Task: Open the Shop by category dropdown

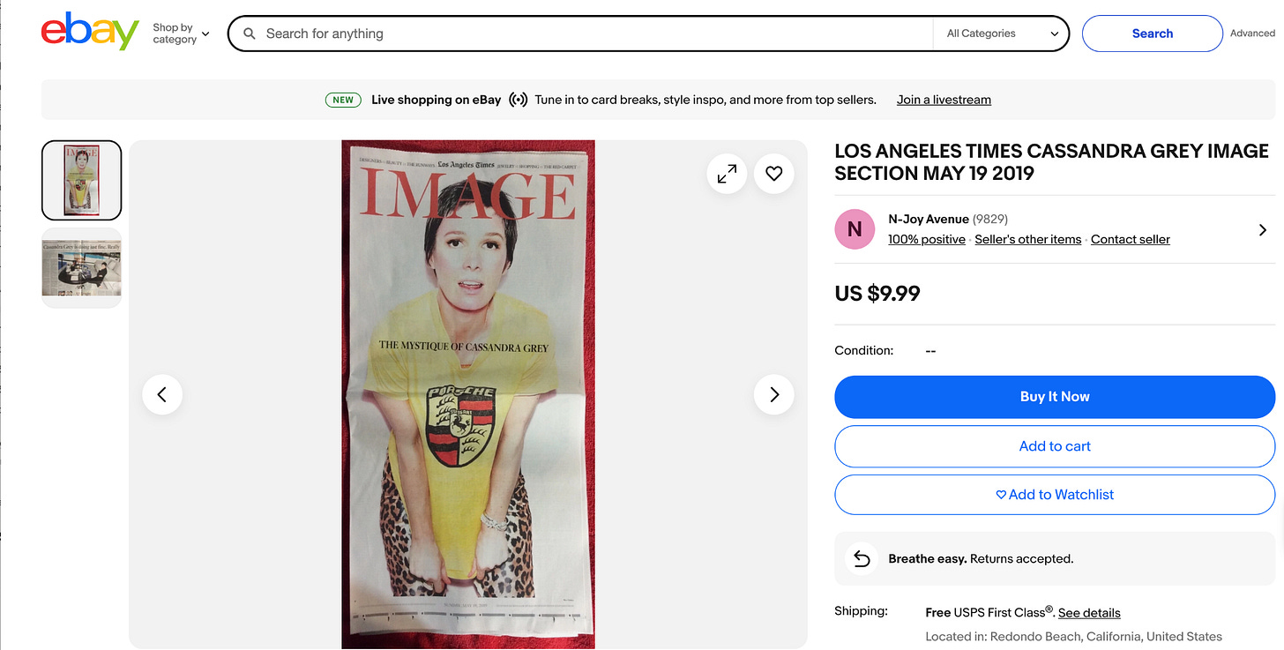Action: 181,34
